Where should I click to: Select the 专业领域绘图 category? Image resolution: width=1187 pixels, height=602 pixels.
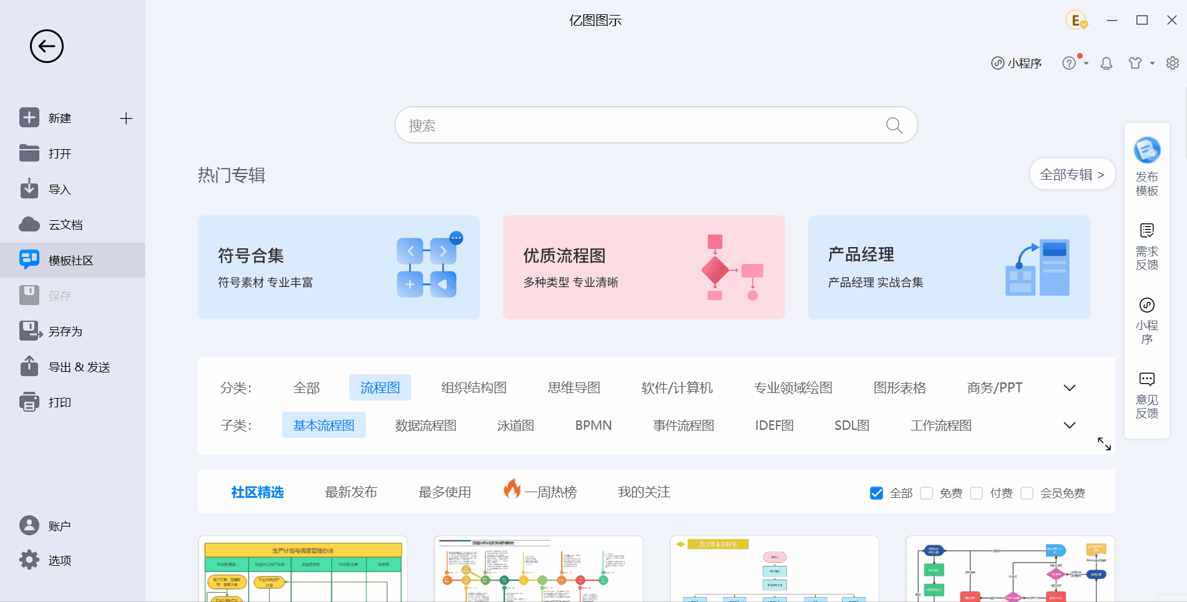[x=793, y=388]
